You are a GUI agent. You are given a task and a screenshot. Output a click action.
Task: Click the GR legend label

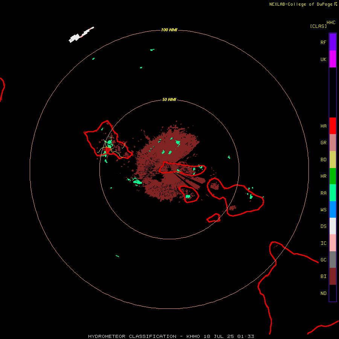pyautogui.click(x=323, y=143)
